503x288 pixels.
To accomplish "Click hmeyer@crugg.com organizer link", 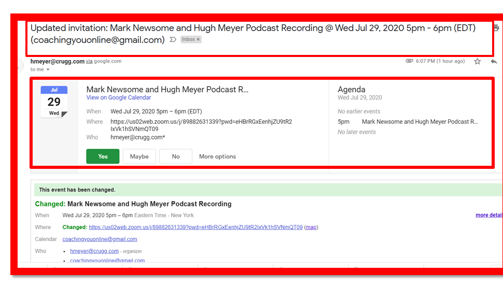I will (94, 251).
